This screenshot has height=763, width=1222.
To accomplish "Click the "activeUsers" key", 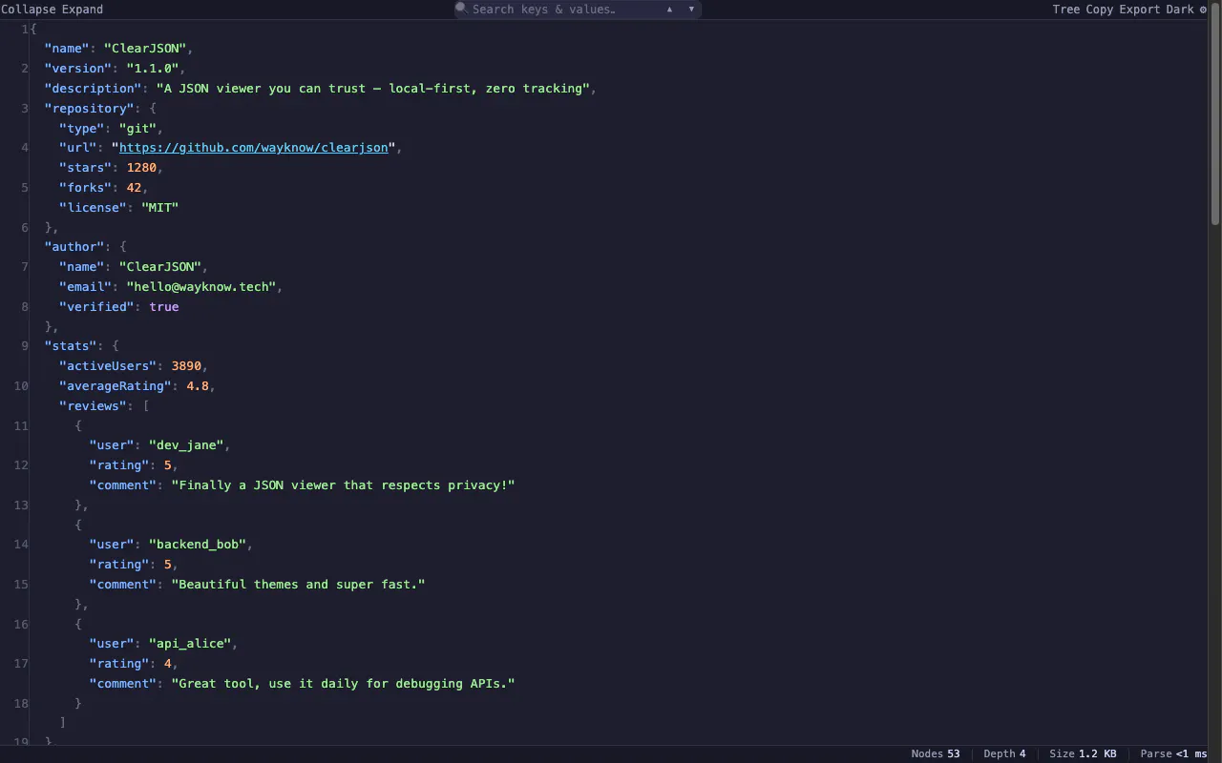I will point(108,366).
